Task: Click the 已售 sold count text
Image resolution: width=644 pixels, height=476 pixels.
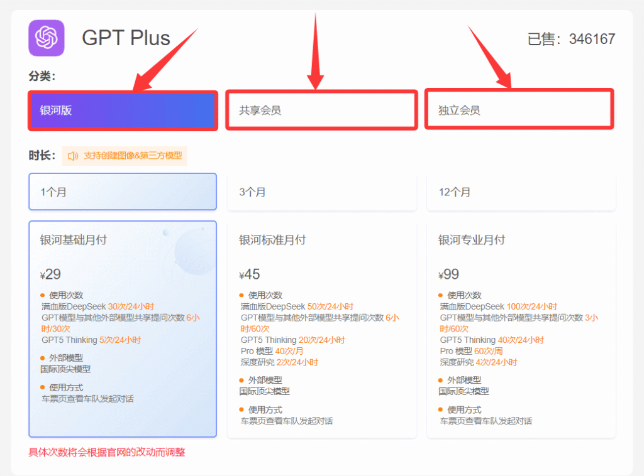Action: point(571,39)
